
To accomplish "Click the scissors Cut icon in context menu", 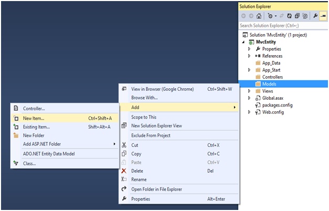I will coord(124,145).
